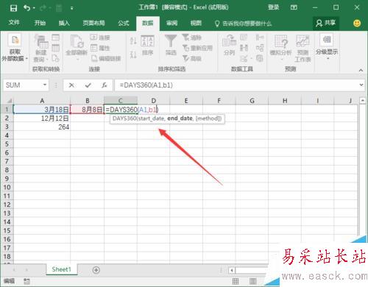Select row header 5
The image size is (368, 287).
coord(7,144)
